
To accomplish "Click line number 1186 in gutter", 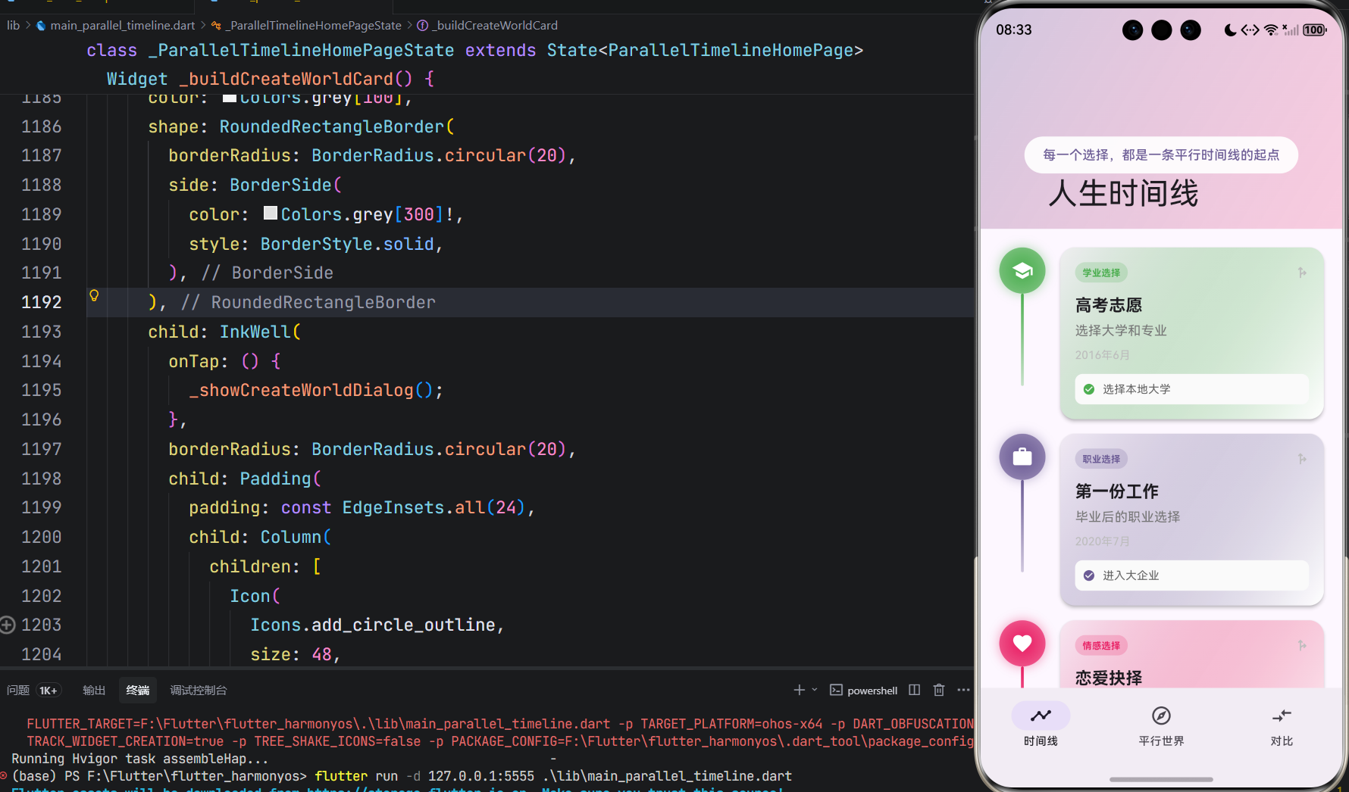I will tap(42, 126).
